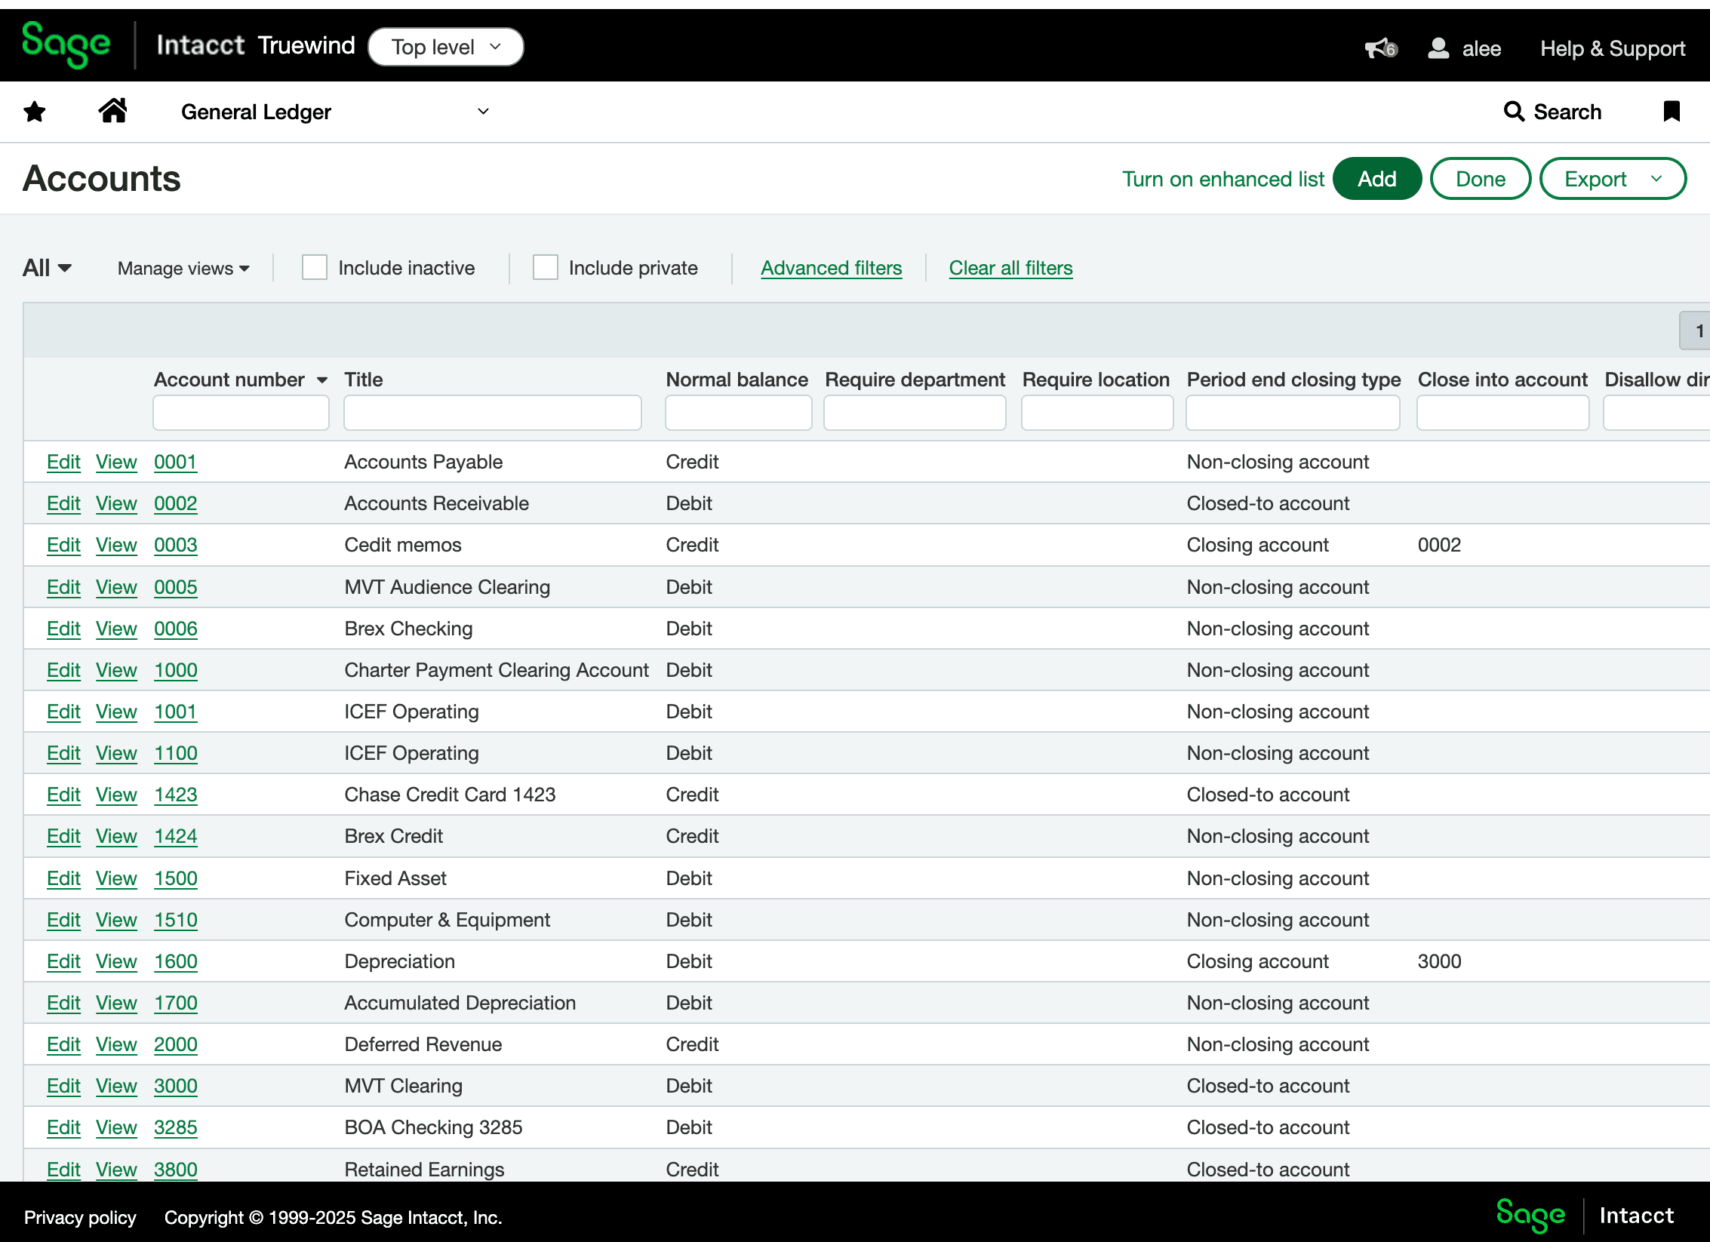1710x1242 pixels.
Task: Click Period end closing type header
Action: coord(1293,380)
